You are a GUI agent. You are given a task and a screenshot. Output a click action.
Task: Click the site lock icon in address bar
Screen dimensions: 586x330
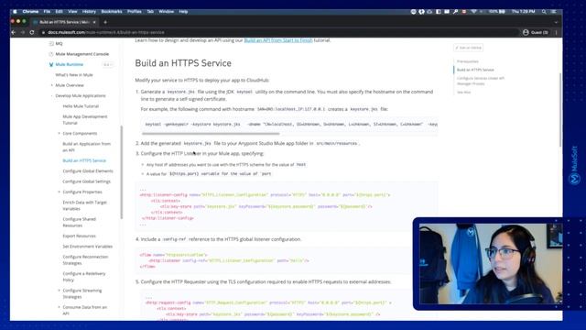43,33
